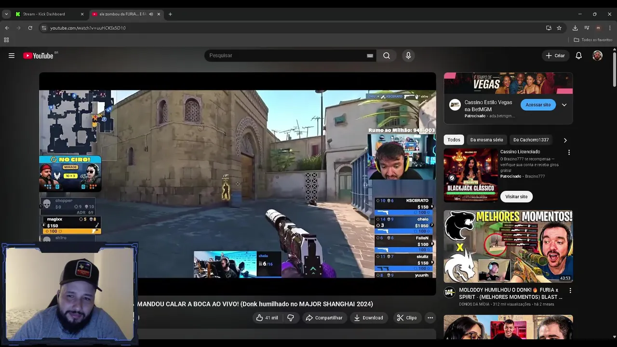Open the DONOS DA MÍDIA channel link
This screenshot has height=347, width=617.
click(474, 304)
